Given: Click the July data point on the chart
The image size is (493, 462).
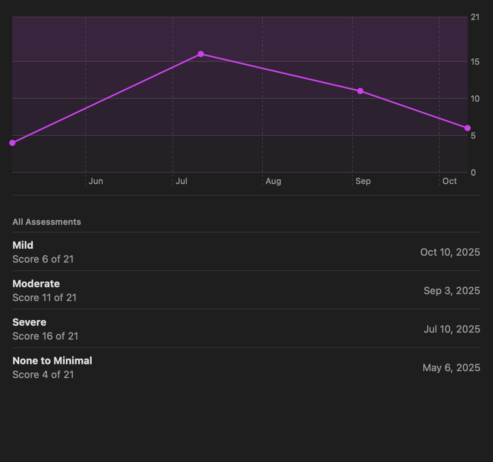Looking at the screenshot, I should 201,54.
